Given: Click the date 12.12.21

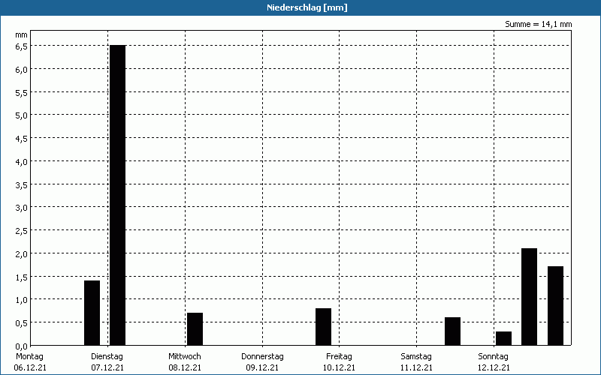Looking at the screenshot, I should (x=494, y=368).
